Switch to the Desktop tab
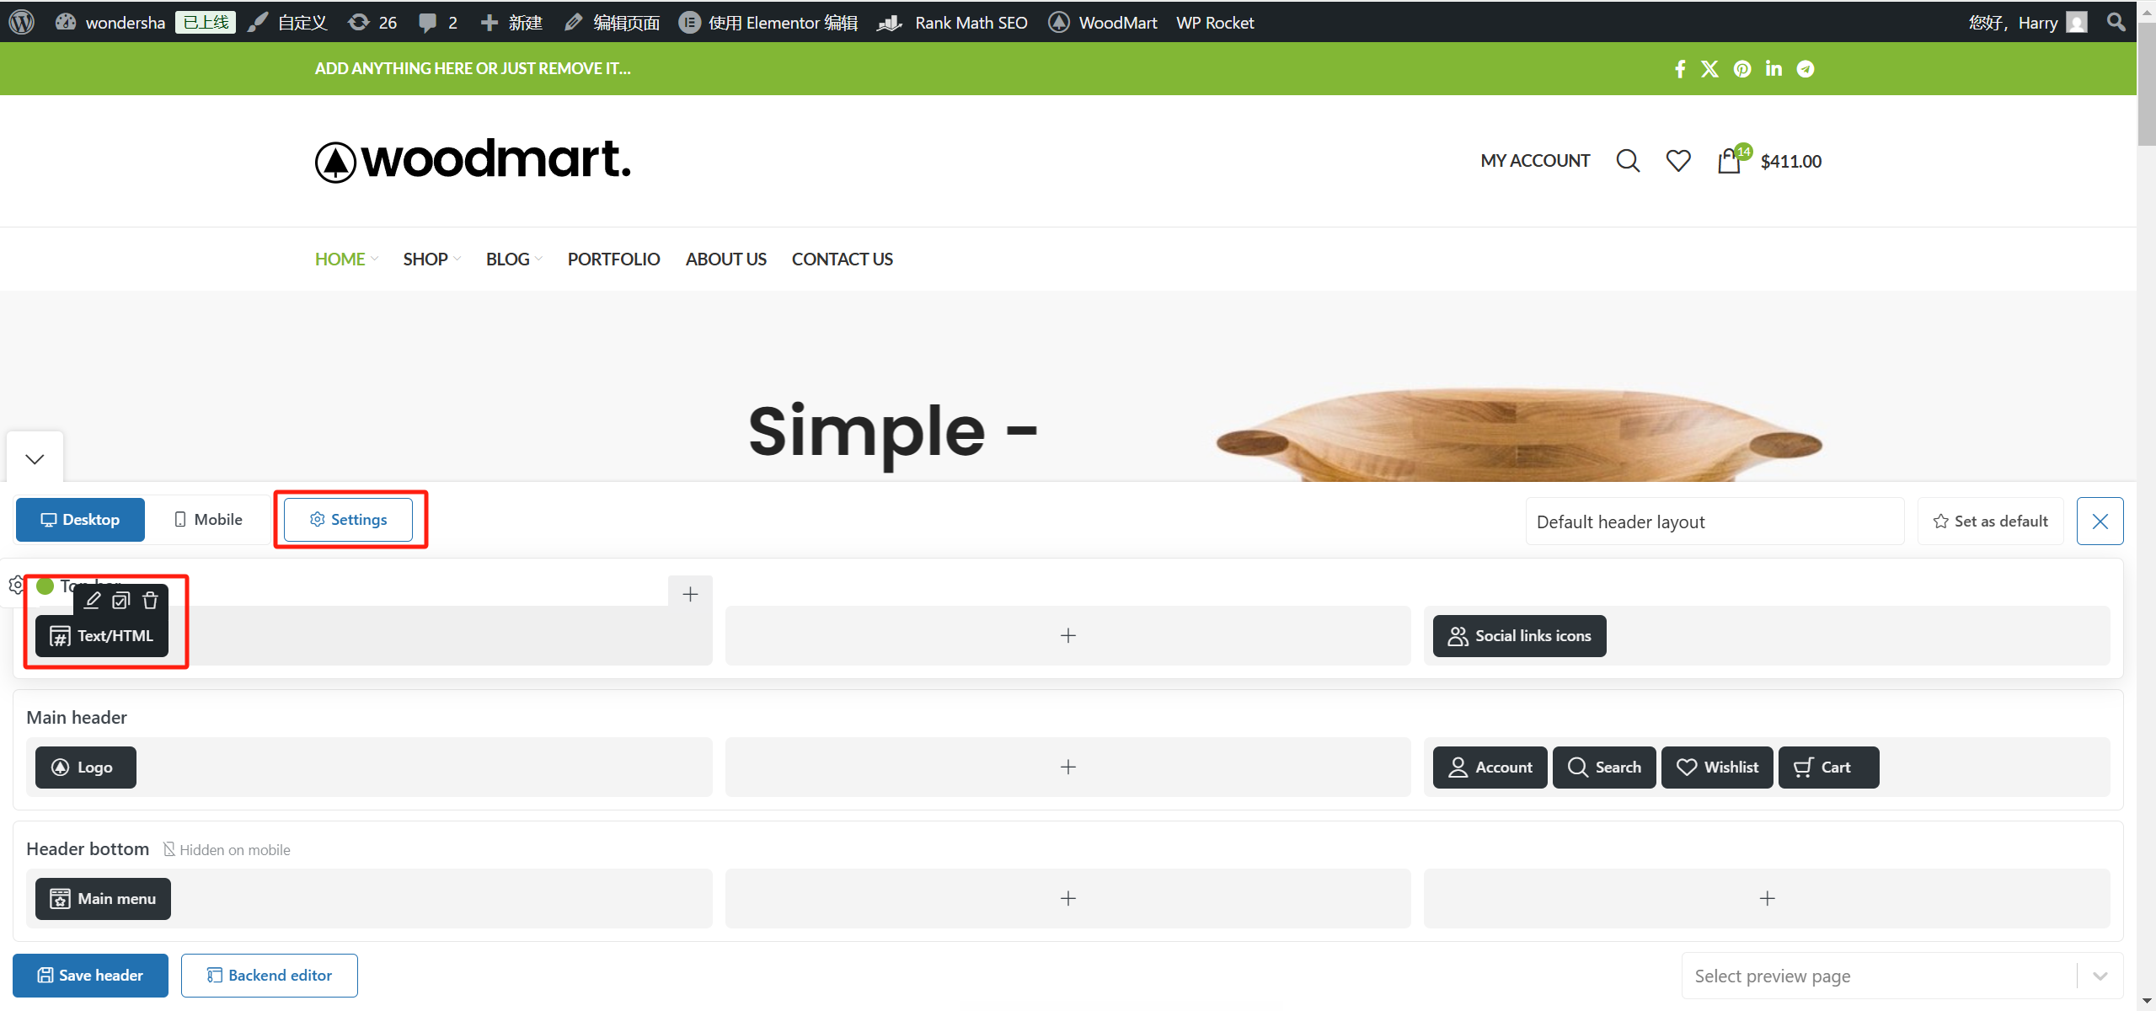This screenshot has width=2156, height=1011. click(80, 520)
